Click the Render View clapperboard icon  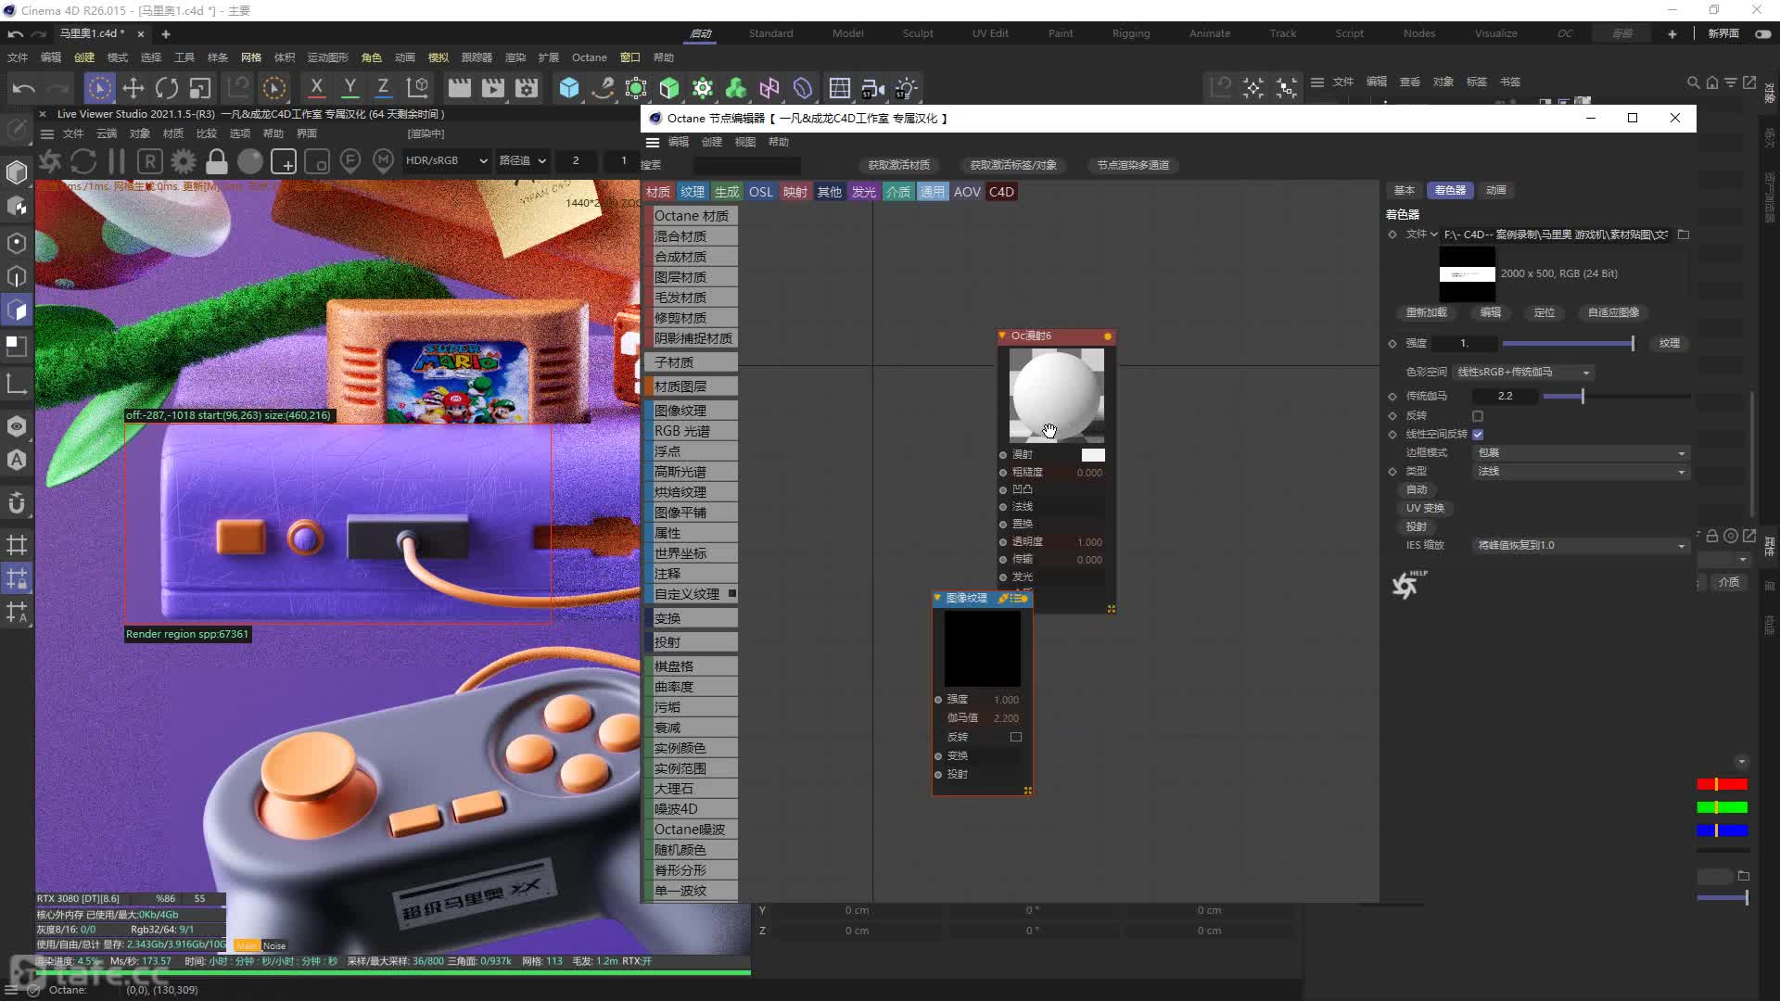pyautogui.click(x=459, y=88)
